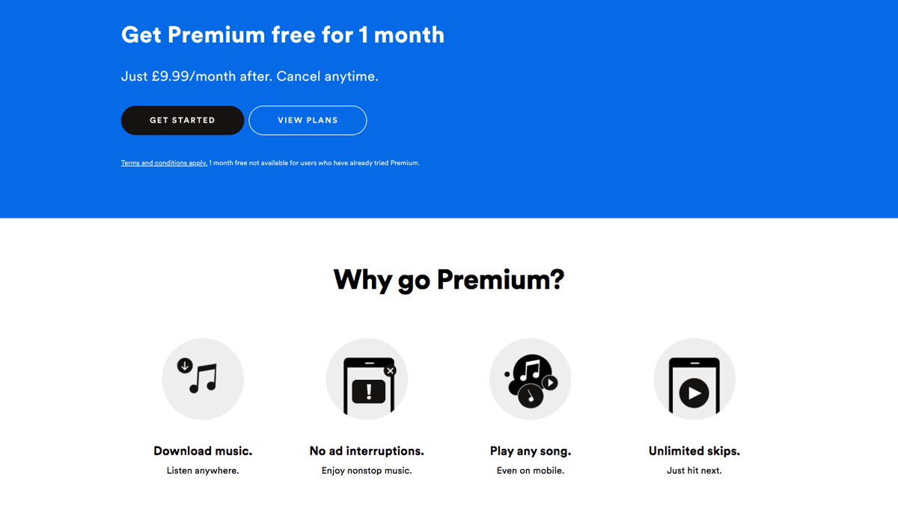Click the No ad interruptions. heading
The image size is (898, 511).
point(367,451)
